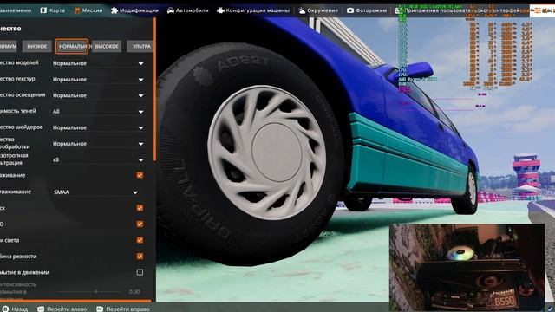The width and height of the screenshot is (555, 312).
Task: Select the НОРМАЛЬНОЕ quality preset
Action: pyautogui.click(x=72, y=46)
